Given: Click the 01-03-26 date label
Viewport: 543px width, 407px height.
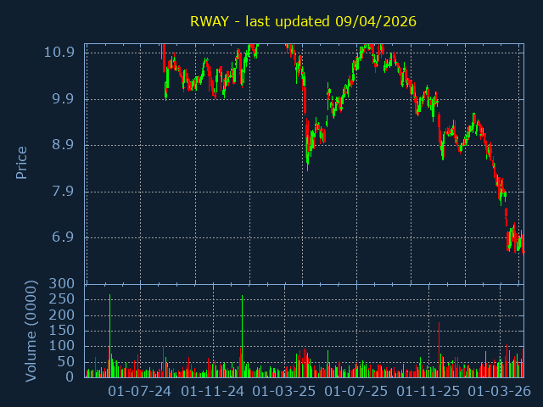Looking at the screenshot, I should [x=500, y=392].
